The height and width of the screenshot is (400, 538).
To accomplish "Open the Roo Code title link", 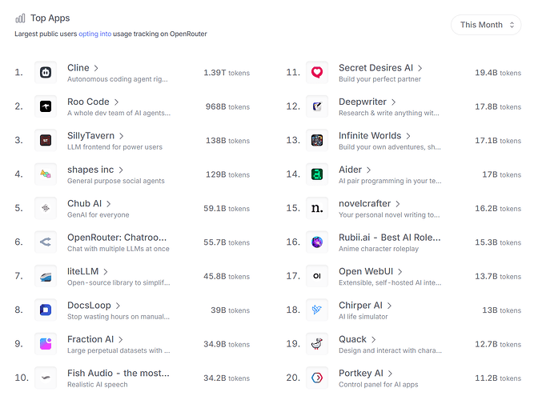I will coord(88,102).
